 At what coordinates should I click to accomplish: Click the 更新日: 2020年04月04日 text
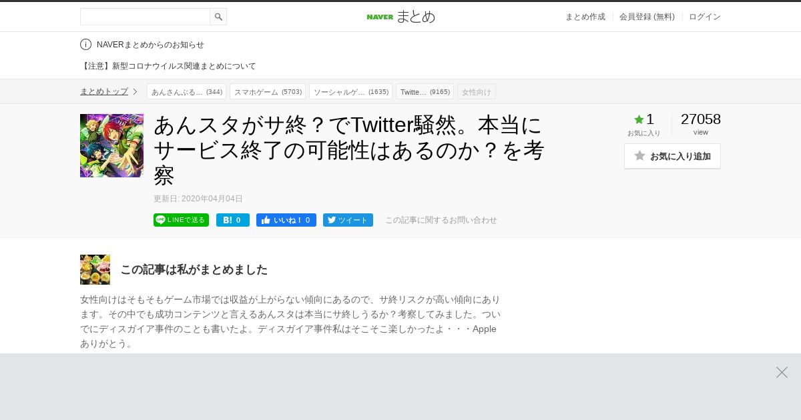[x=198, y=199]
